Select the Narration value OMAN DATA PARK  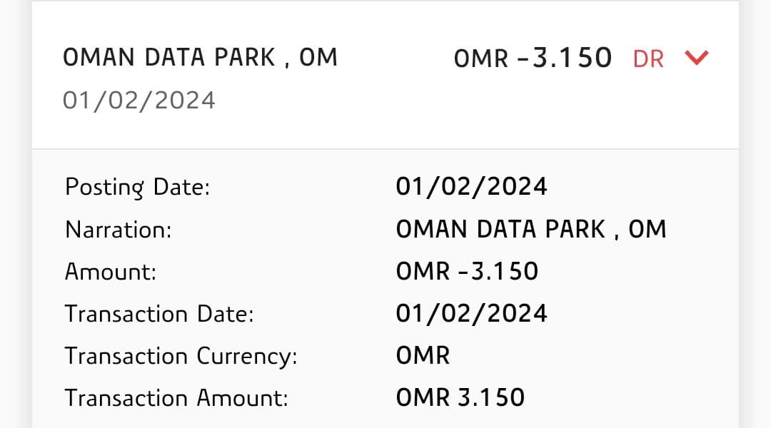pos(530,230)
